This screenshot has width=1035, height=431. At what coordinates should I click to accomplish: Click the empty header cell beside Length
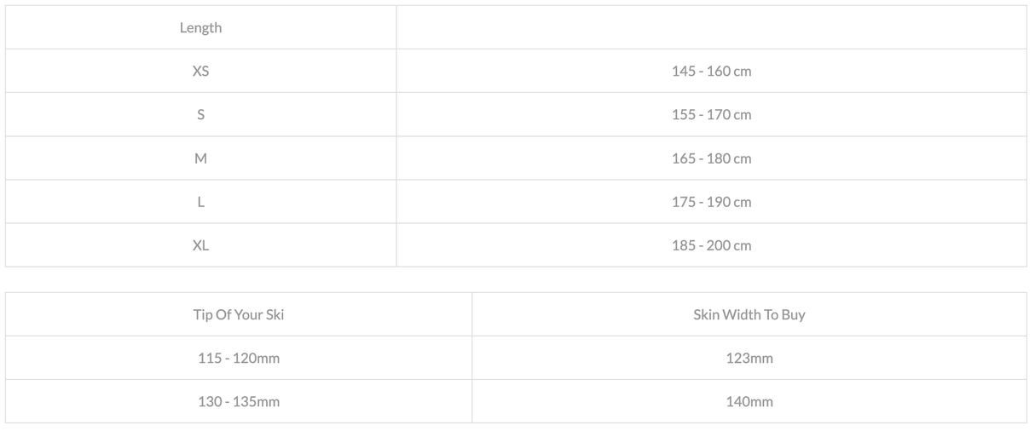pos(711,27)
